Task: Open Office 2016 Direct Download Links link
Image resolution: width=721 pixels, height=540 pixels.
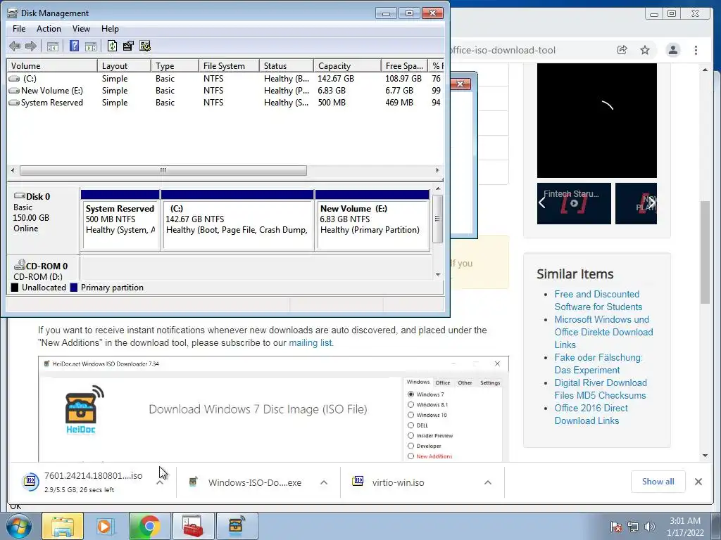Action: (591, 414)
